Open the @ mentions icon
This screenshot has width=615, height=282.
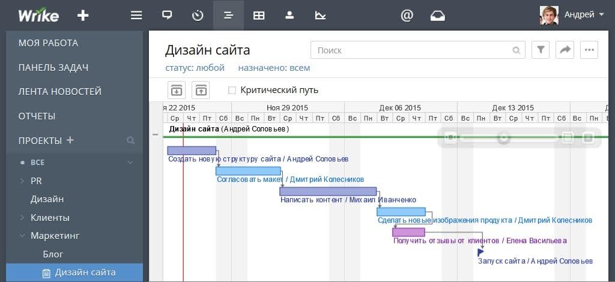click(407, 15)
